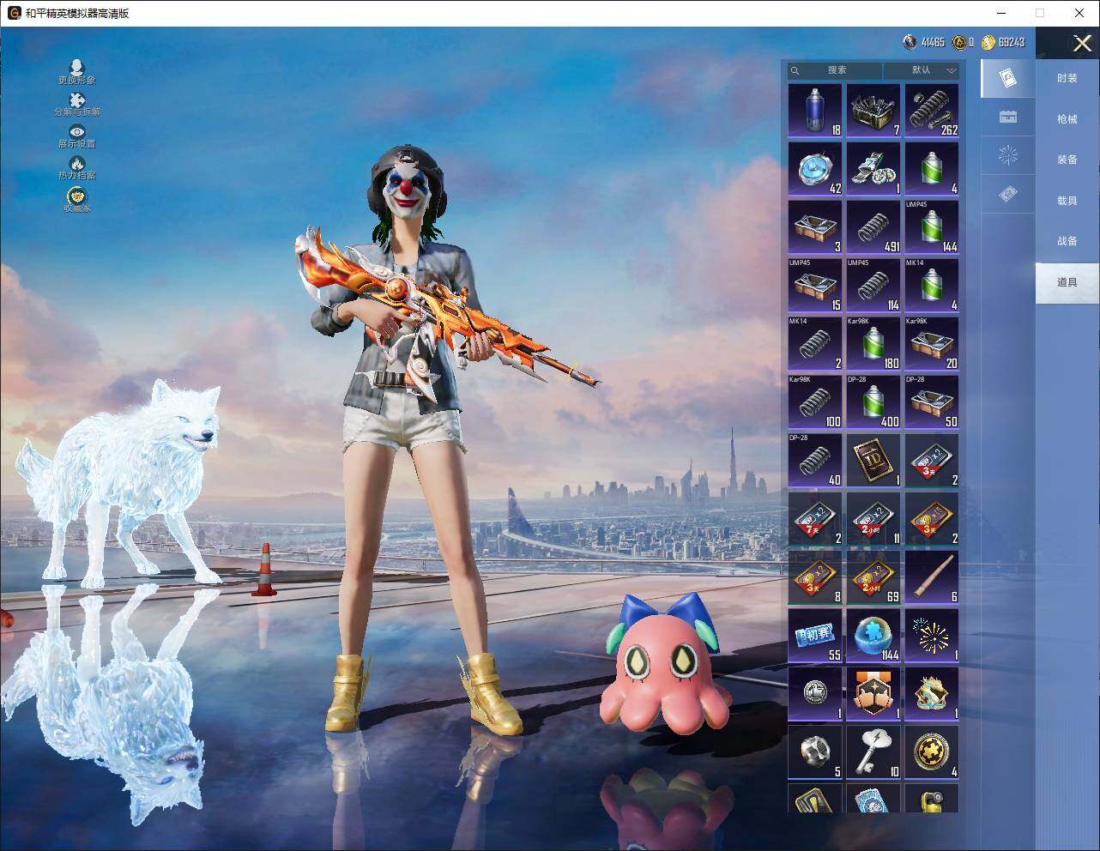Select the gold ID card item
Image resolution: width=1100 pixels, height=851 pixels.
click(873, 461)
